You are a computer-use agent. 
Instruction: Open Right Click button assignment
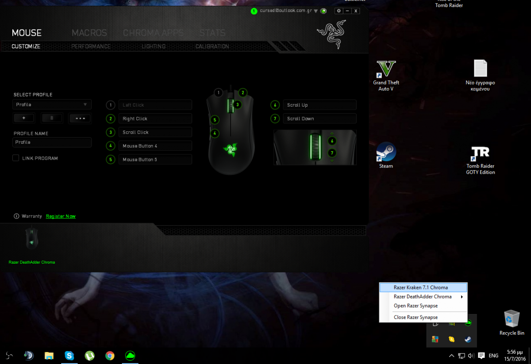click(155, 119)
